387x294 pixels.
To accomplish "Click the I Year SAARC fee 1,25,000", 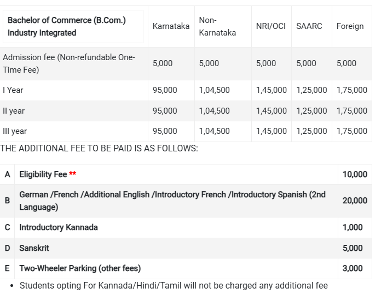I will [311, 90].
